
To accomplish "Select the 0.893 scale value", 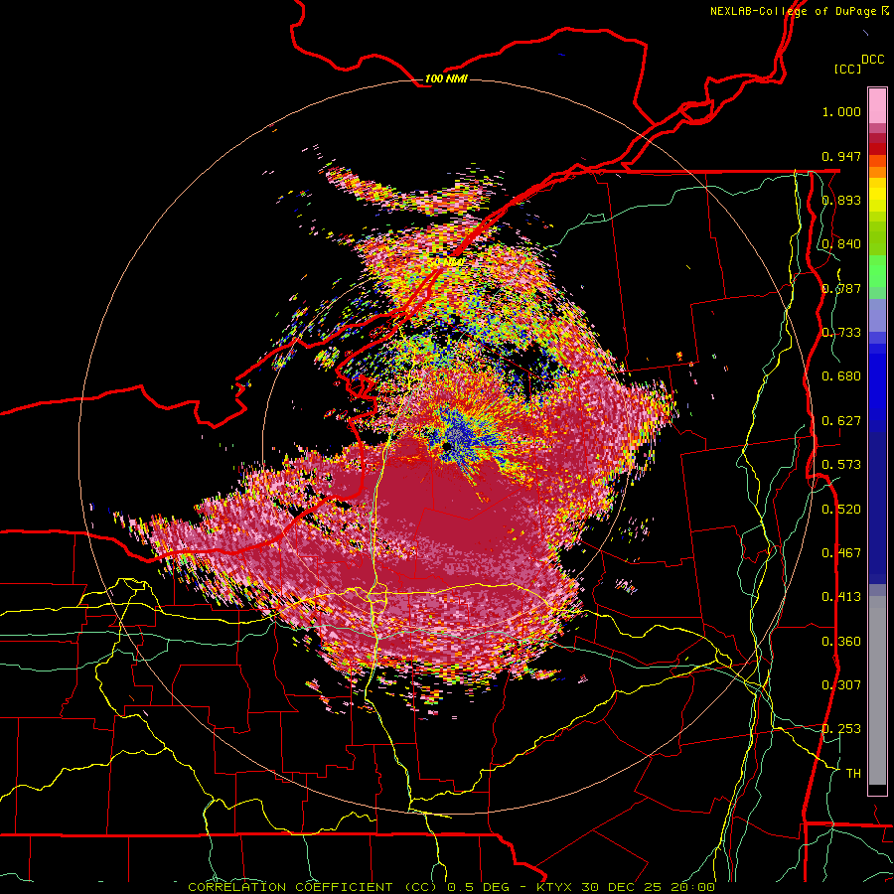I will 841,200.
